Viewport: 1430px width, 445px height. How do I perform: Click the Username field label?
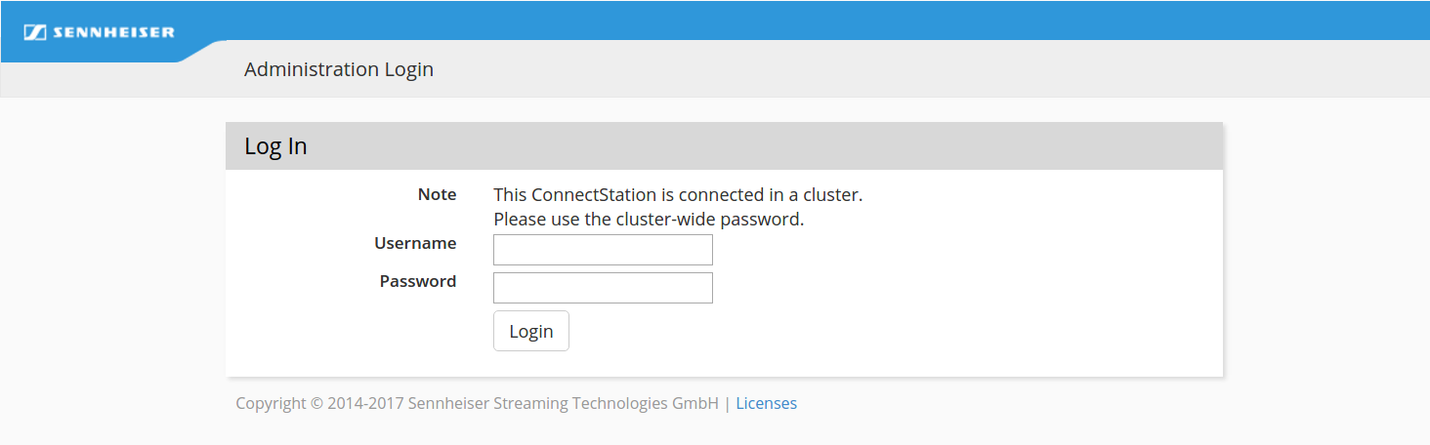click(x=415, y=243)
